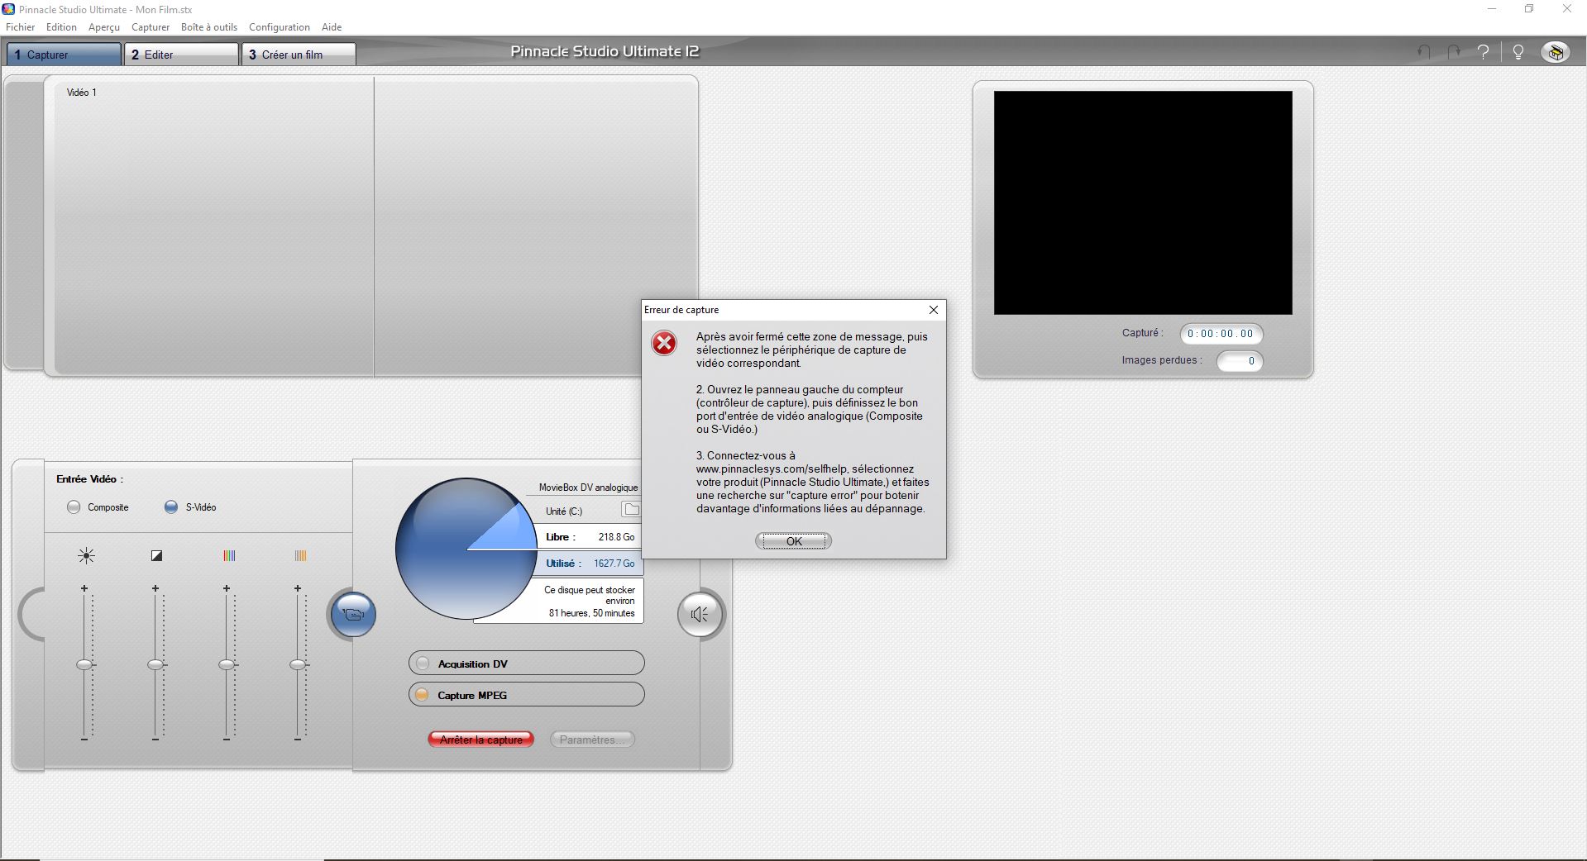Click the hue slider handle

pos(227,664)
